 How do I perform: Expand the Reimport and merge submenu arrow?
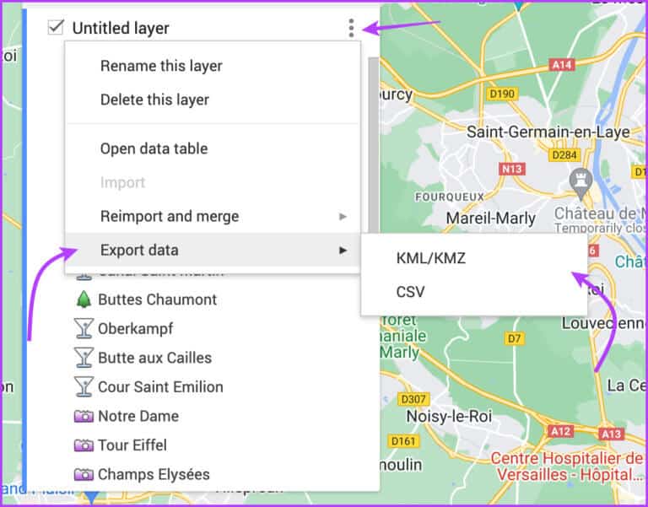(343, 217)
